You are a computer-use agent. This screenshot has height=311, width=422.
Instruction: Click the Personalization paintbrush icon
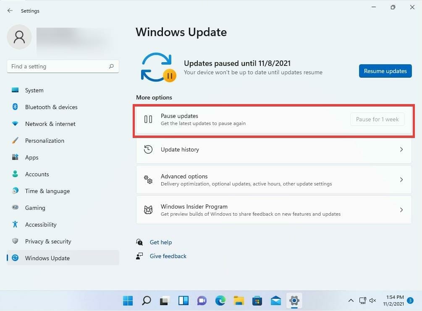(15, 140)
